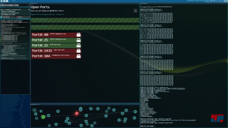Viewport: 228px width, 128px height.
Task: Click the Universal Medical IP address line
Action: click(47, 11)
